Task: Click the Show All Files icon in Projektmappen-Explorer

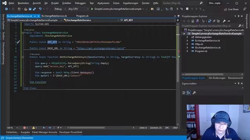Action: (x=218, y=21)
